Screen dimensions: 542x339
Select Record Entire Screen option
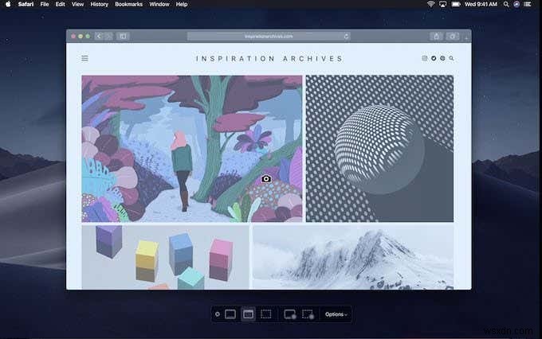click(290, 314)
